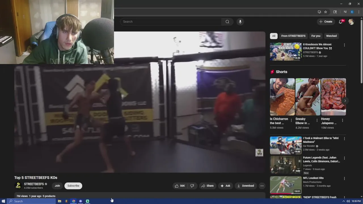Bookmark this page with the star icon

[326, 12]
